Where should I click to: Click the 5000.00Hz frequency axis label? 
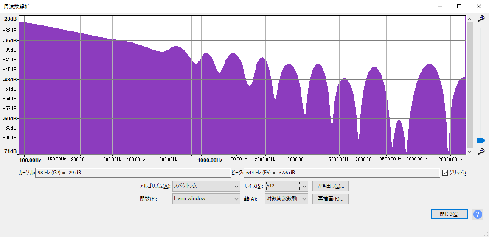click(340, 159)
